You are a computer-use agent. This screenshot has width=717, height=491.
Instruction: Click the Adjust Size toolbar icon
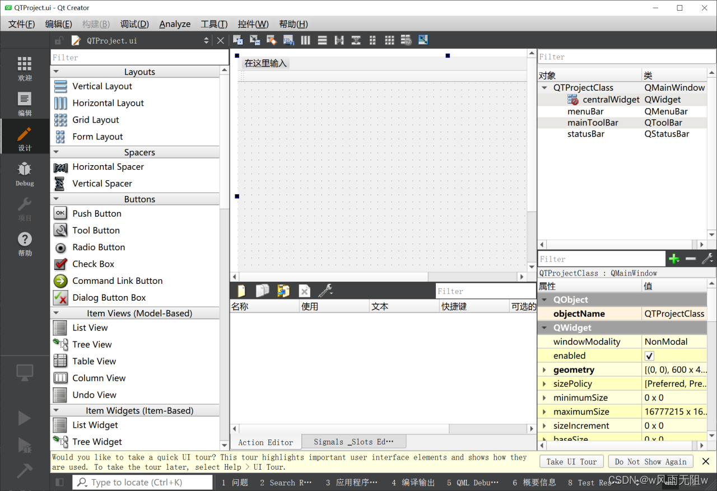(422, 40)
